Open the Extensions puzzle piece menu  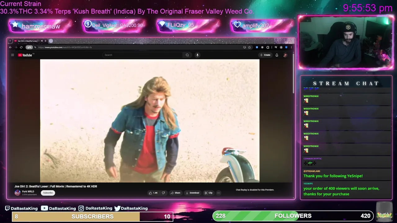tap(268, 47)
